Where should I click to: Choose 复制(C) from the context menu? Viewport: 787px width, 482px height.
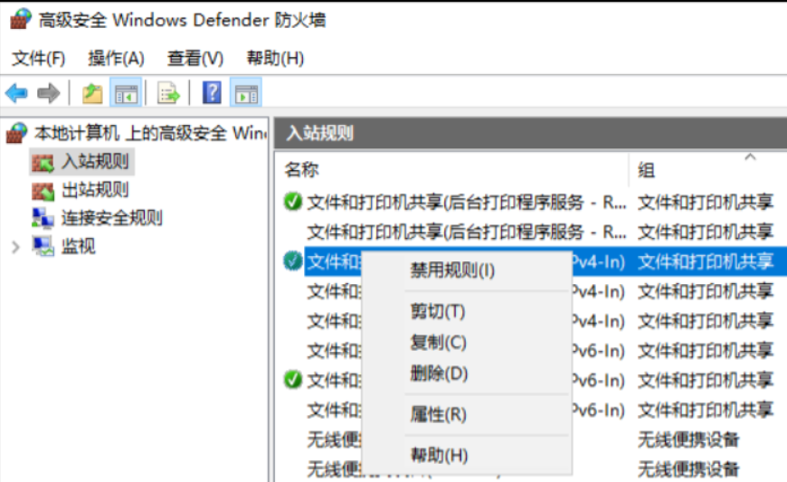click(438, 343)
